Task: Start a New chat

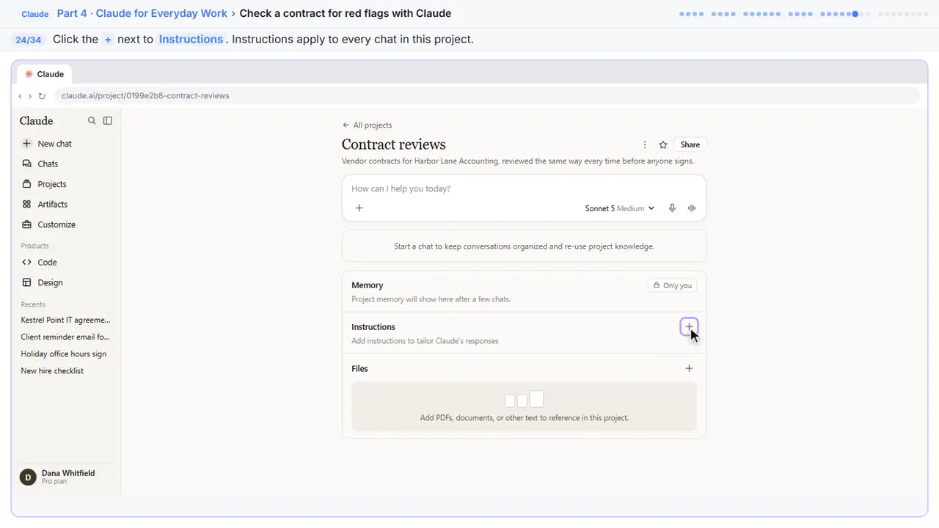Action: pos(47,144)
